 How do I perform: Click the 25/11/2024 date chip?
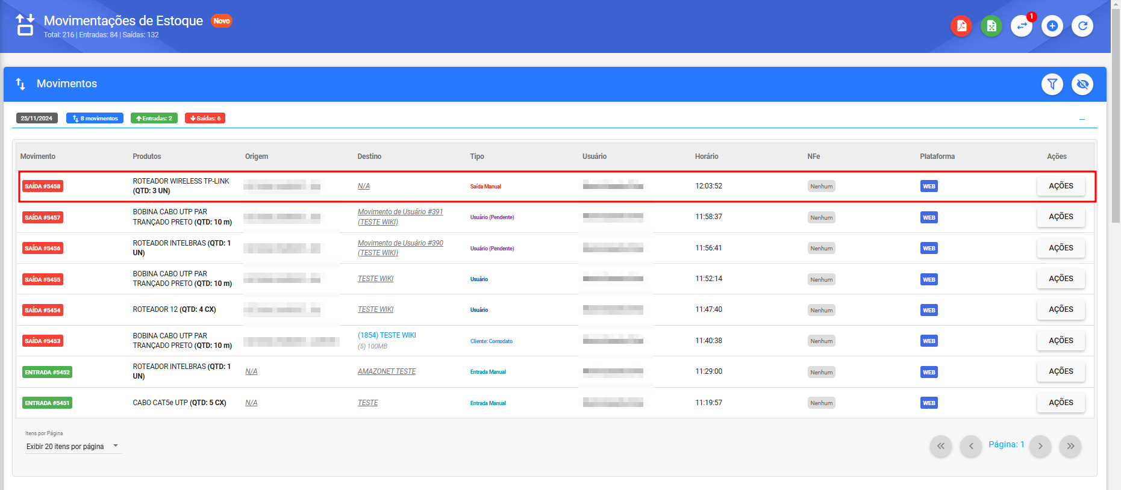click(x=37, y=119)
